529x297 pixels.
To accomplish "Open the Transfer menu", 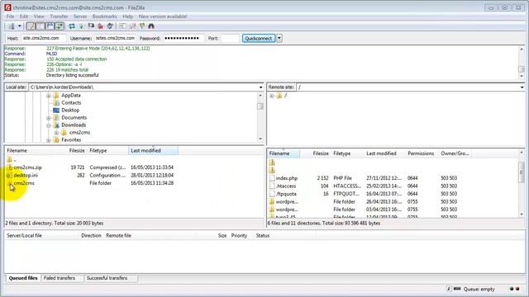I will 59,16.
